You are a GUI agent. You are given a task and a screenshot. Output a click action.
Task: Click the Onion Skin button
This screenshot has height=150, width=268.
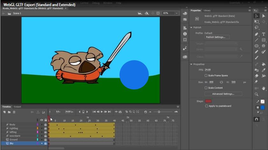click(x=127, y=112)
